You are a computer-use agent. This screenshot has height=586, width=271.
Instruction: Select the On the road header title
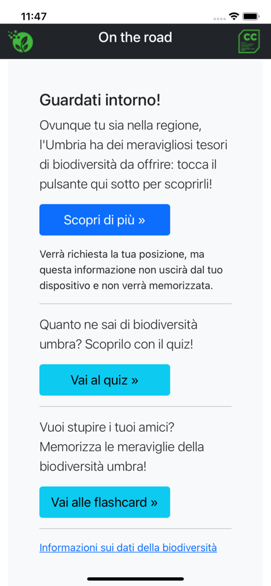click(x=135, y=38)
